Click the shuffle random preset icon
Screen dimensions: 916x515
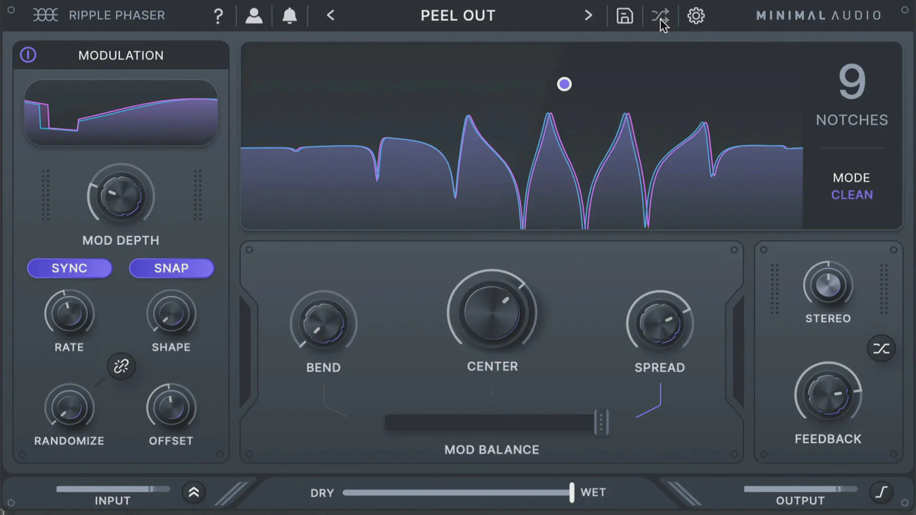coord(660,16)
